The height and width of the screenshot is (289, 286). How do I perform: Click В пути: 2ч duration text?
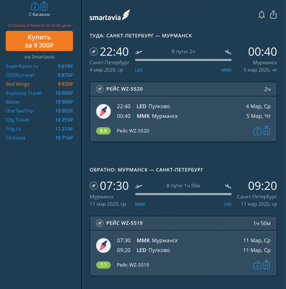(183, 52)
